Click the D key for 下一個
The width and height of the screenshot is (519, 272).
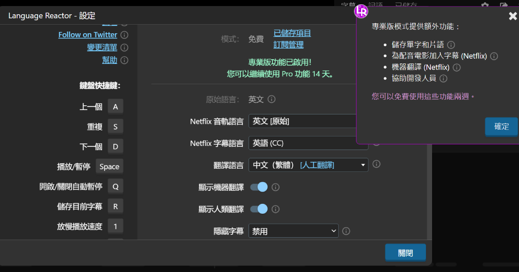click(x=115, y=147)
